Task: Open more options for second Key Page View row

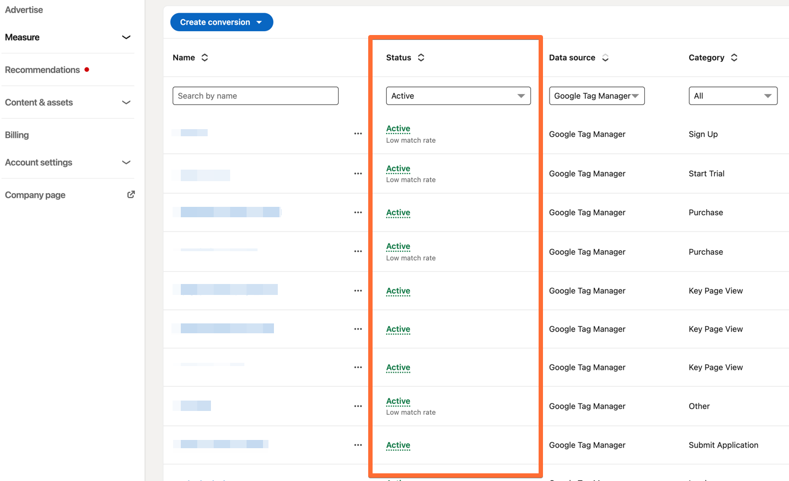Action: [358, 329]
